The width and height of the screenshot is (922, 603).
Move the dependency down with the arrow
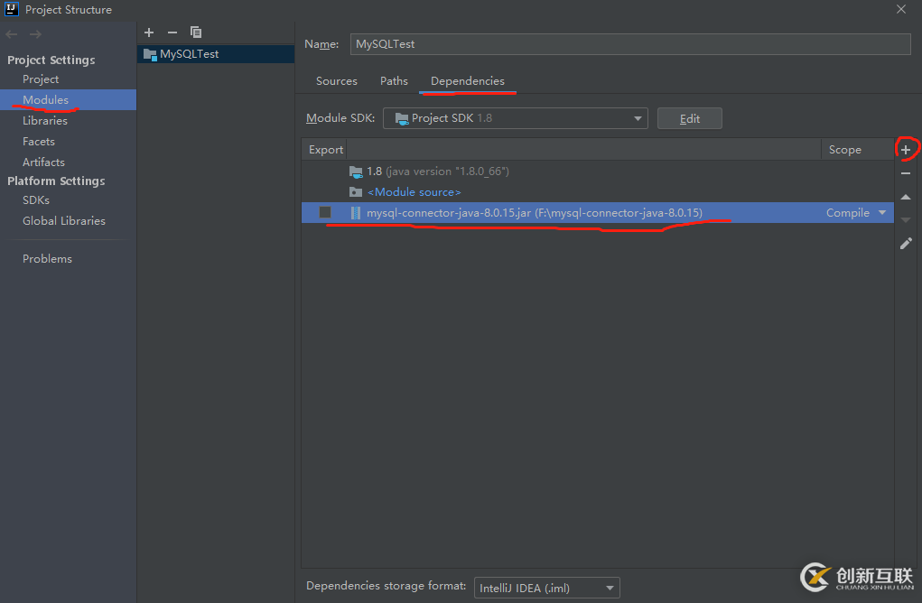[x=906, y=220]
